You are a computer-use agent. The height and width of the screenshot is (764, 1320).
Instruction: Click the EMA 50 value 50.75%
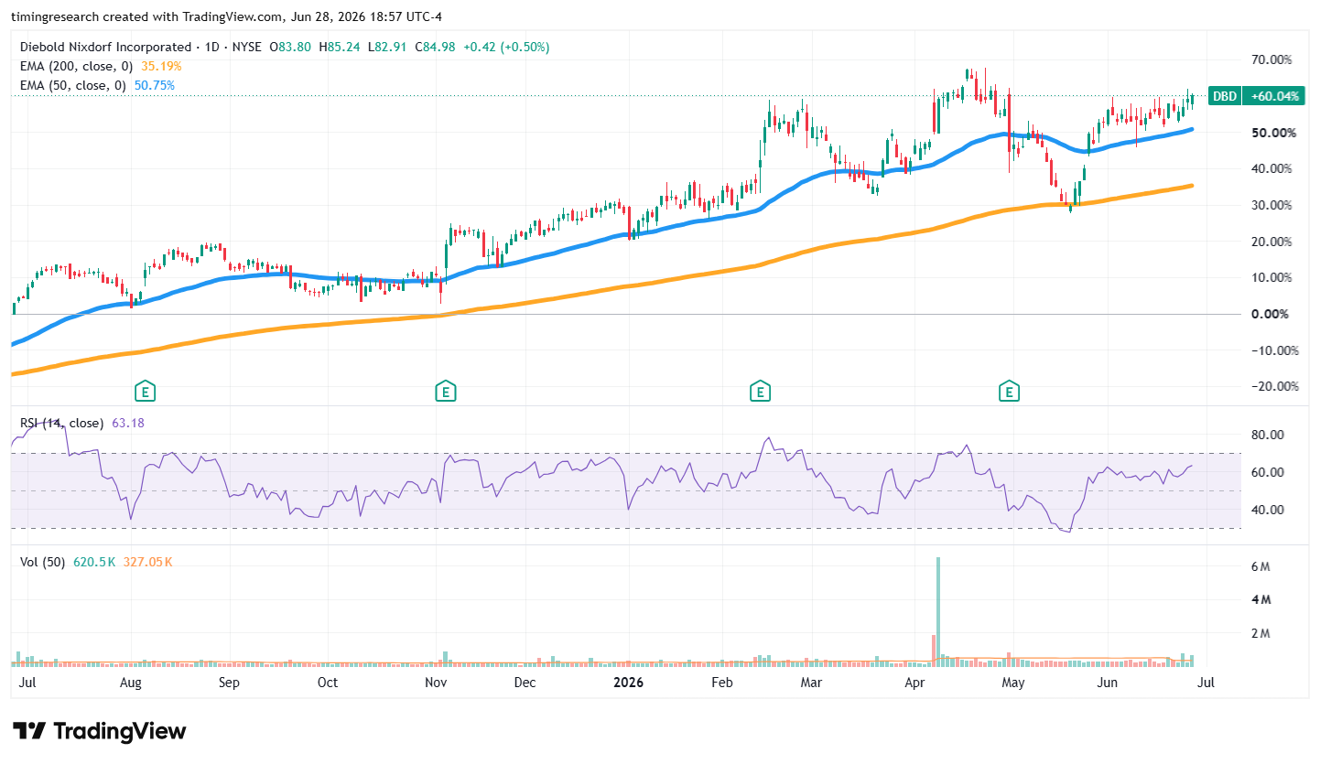155,85
